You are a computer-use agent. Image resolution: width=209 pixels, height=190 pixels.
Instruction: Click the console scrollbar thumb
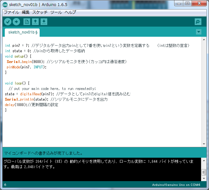point(204,173)
